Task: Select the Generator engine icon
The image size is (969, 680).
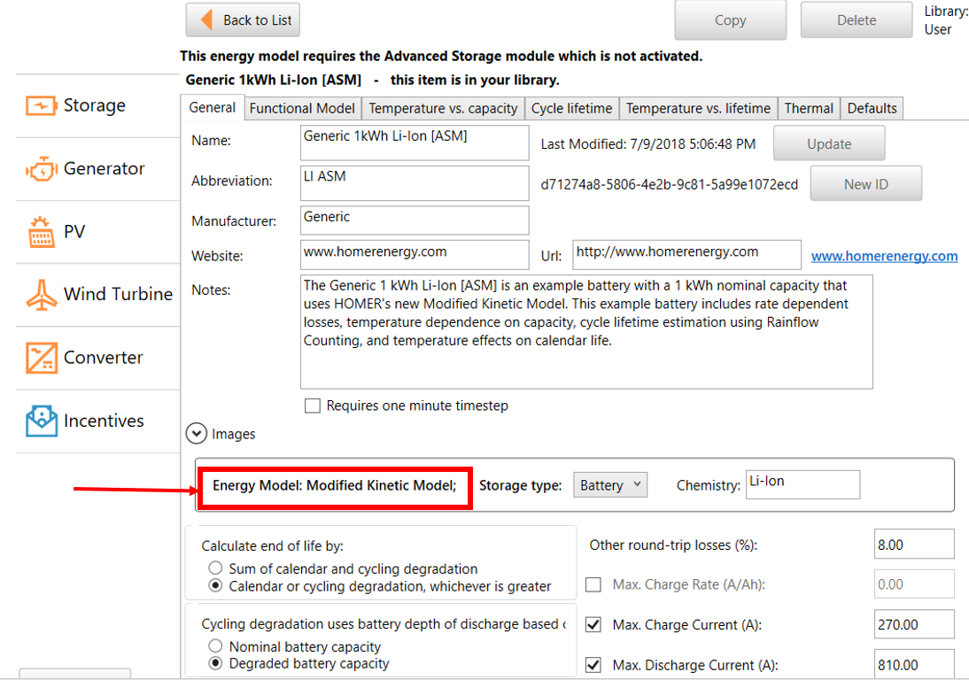Action: [x=41, y=169]
